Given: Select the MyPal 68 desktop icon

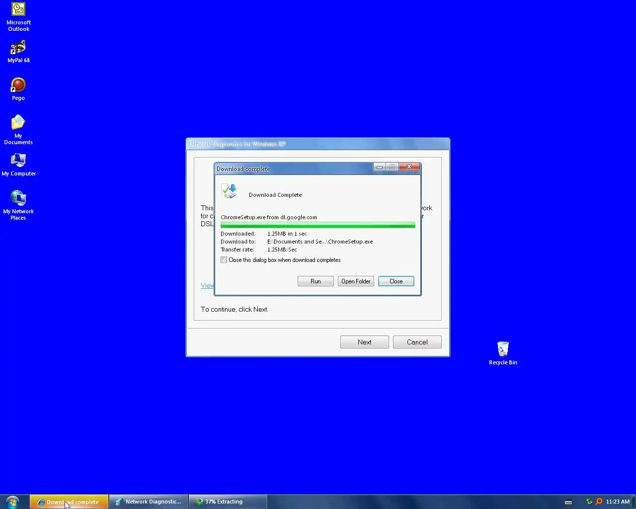Looking at the screenshot, I should click(18, 52).
